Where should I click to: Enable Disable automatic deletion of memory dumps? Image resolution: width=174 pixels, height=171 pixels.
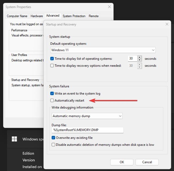53,145
